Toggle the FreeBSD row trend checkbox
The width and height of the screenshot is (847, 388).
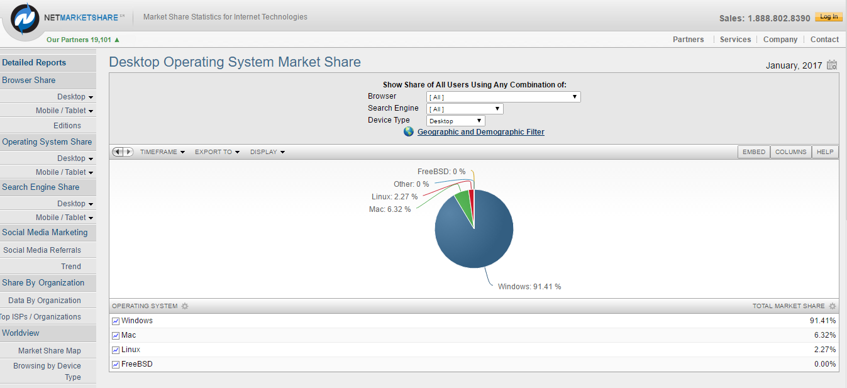(116, 365)
